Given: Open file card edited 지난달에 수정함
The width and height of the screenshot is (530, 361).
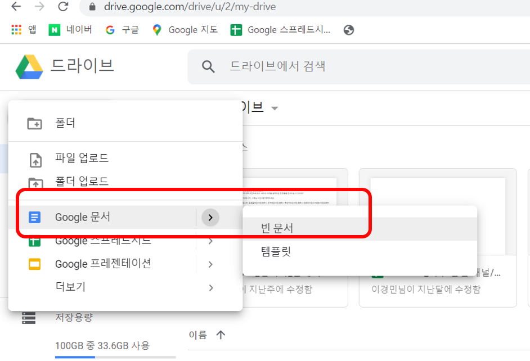Looking at the screenshot, I should coord(438,238).
